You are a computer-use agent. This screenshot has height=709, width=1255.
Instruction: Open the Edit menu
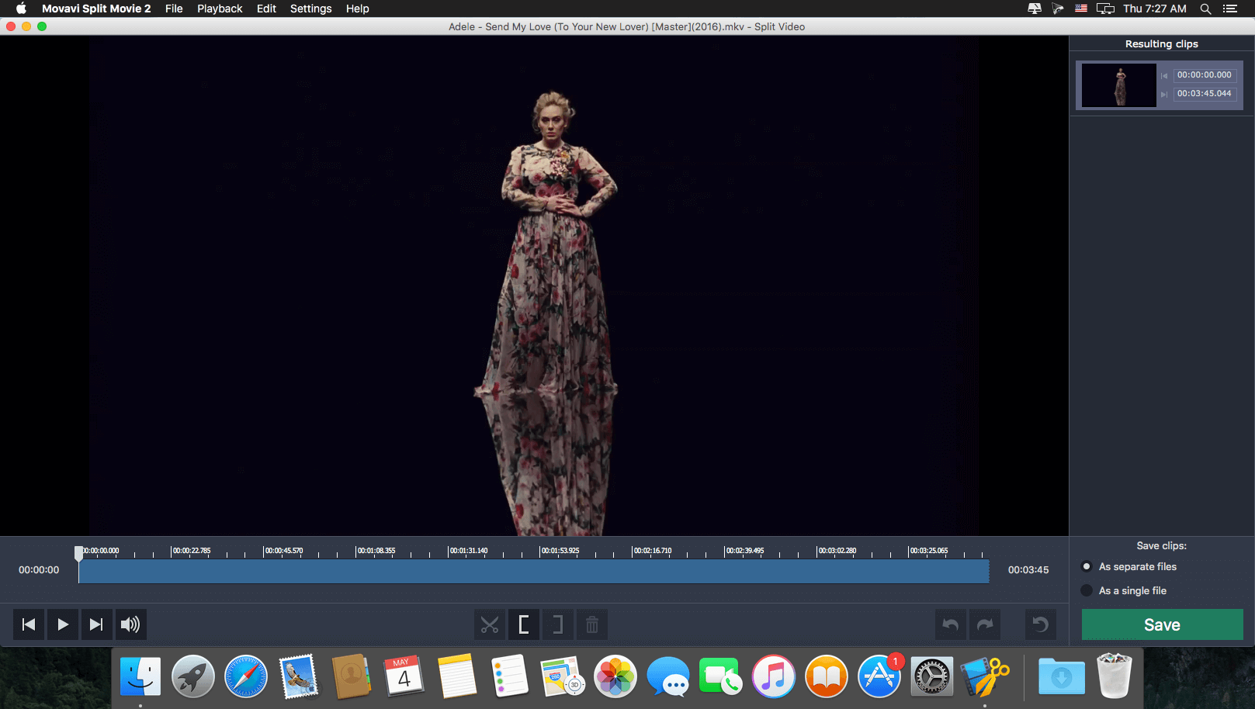point(266,9)
